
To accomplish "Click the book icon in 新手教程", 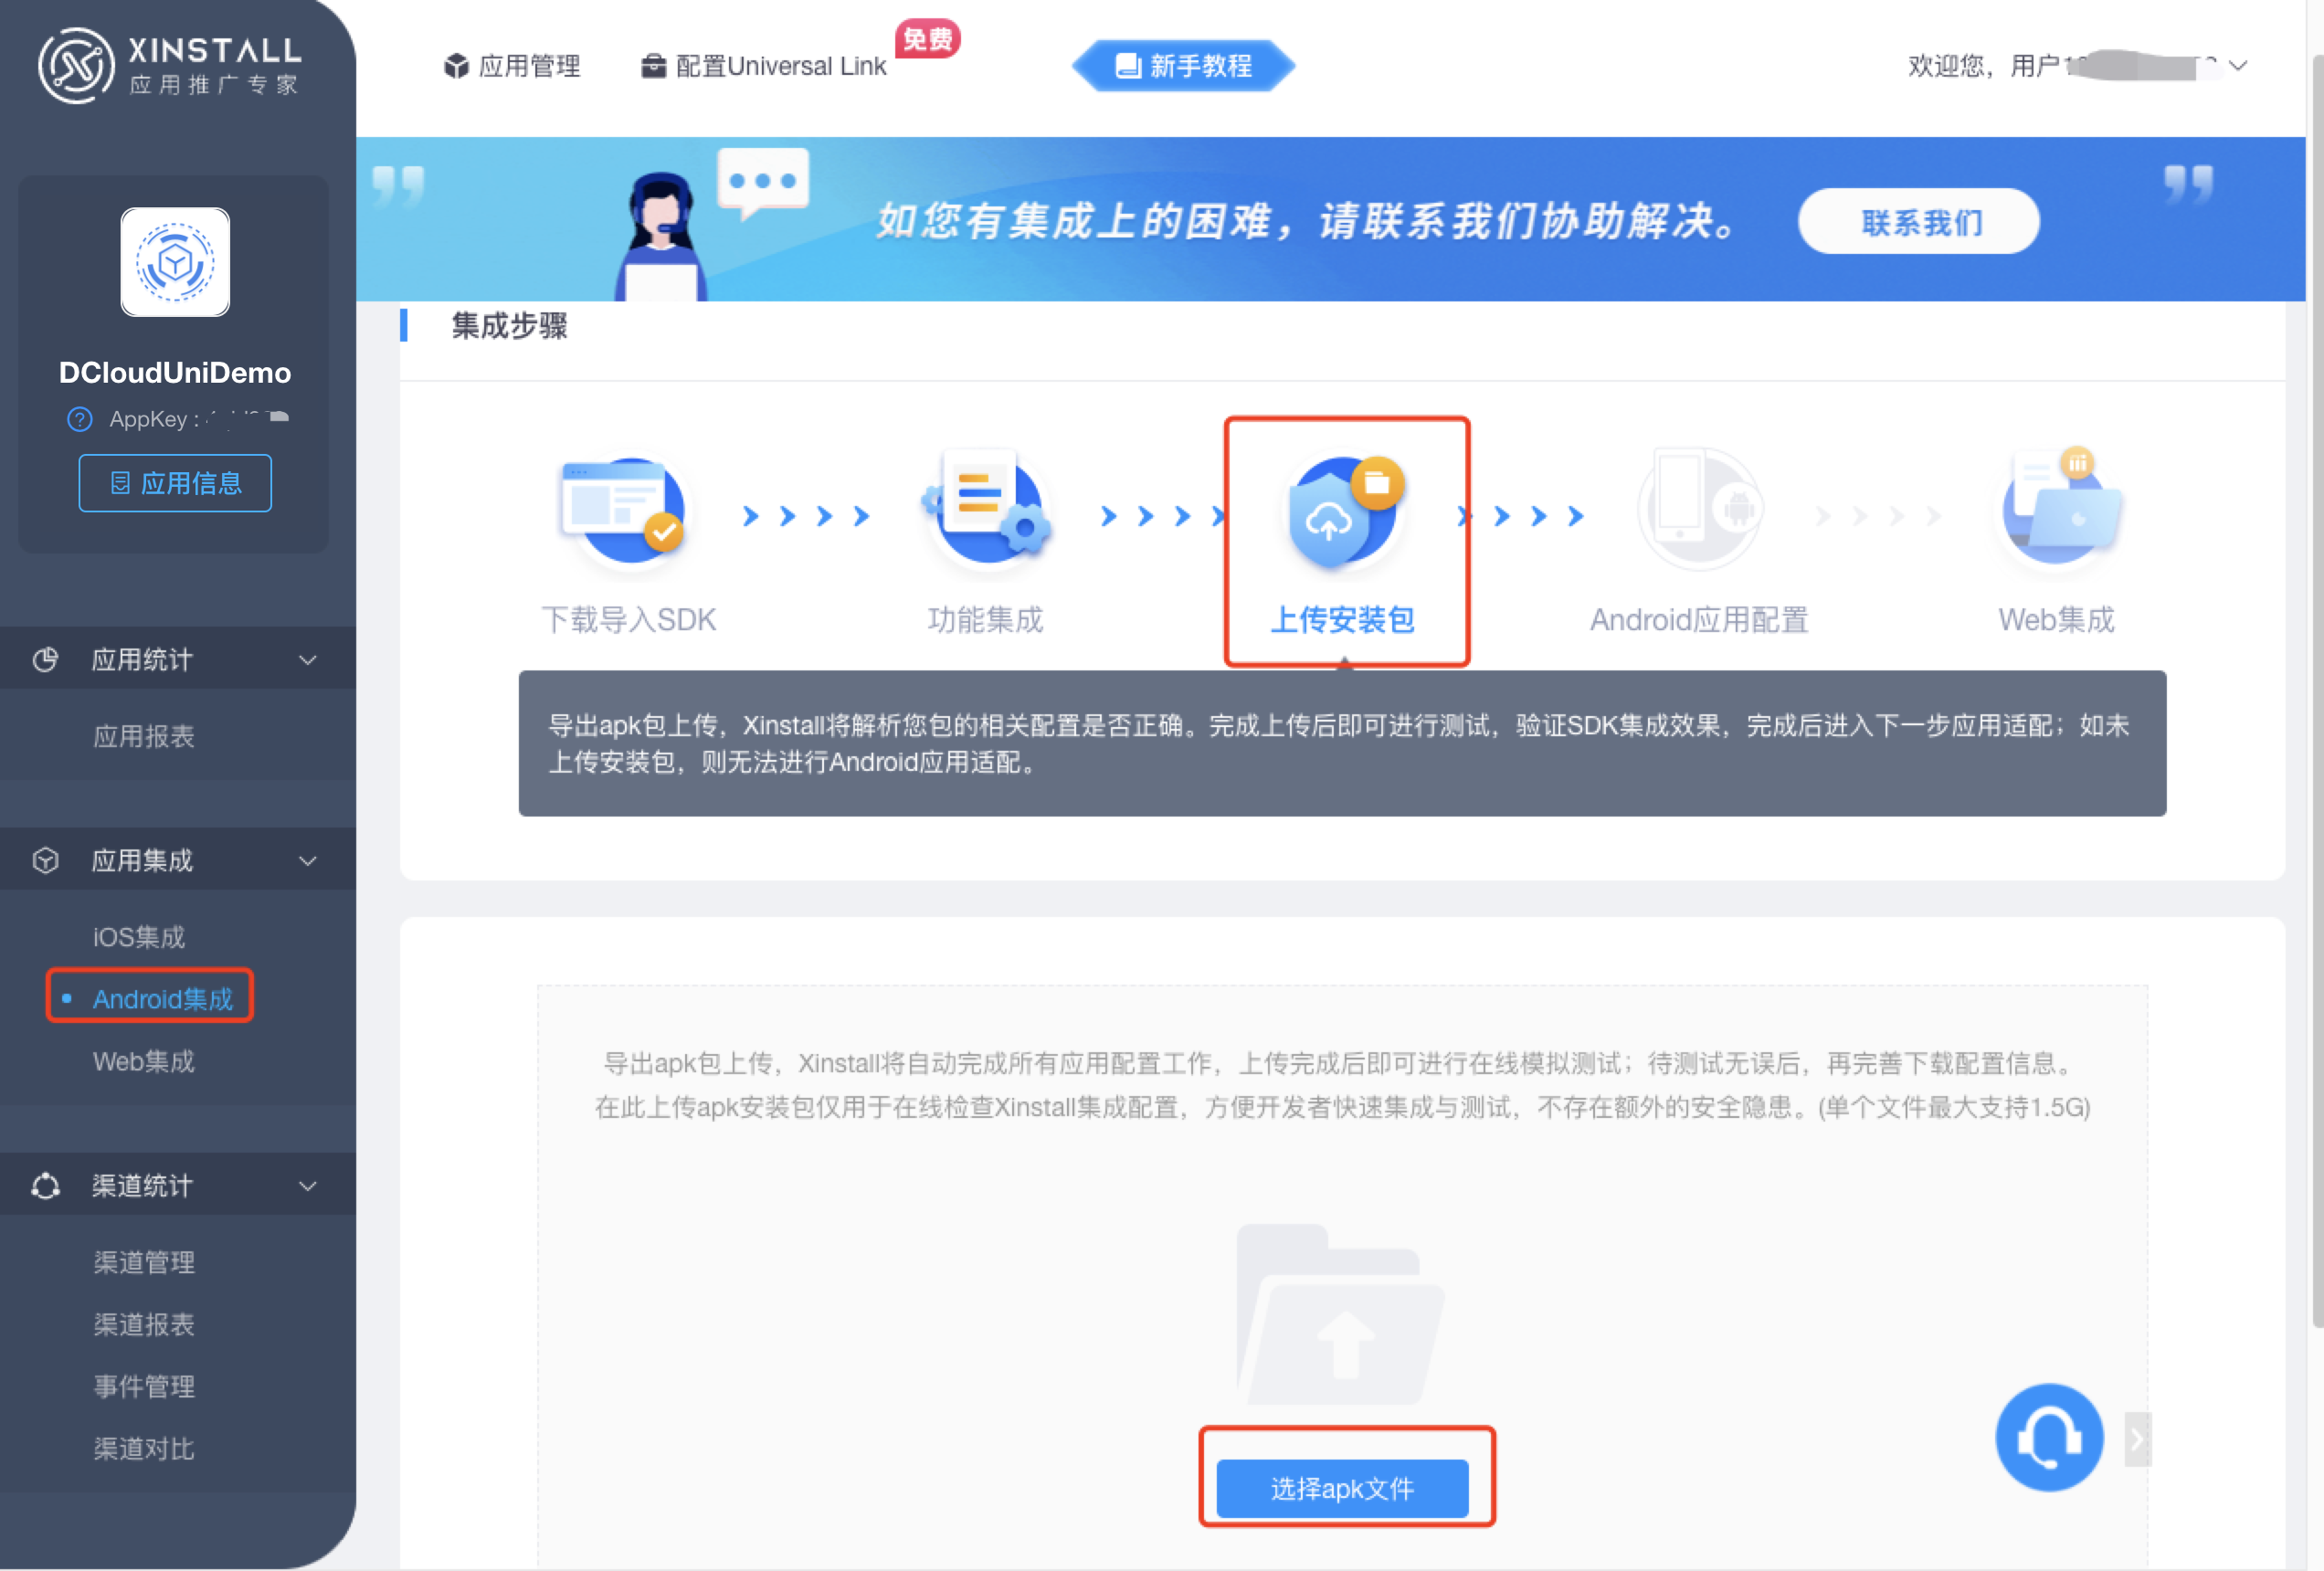I will (1128, 66).
